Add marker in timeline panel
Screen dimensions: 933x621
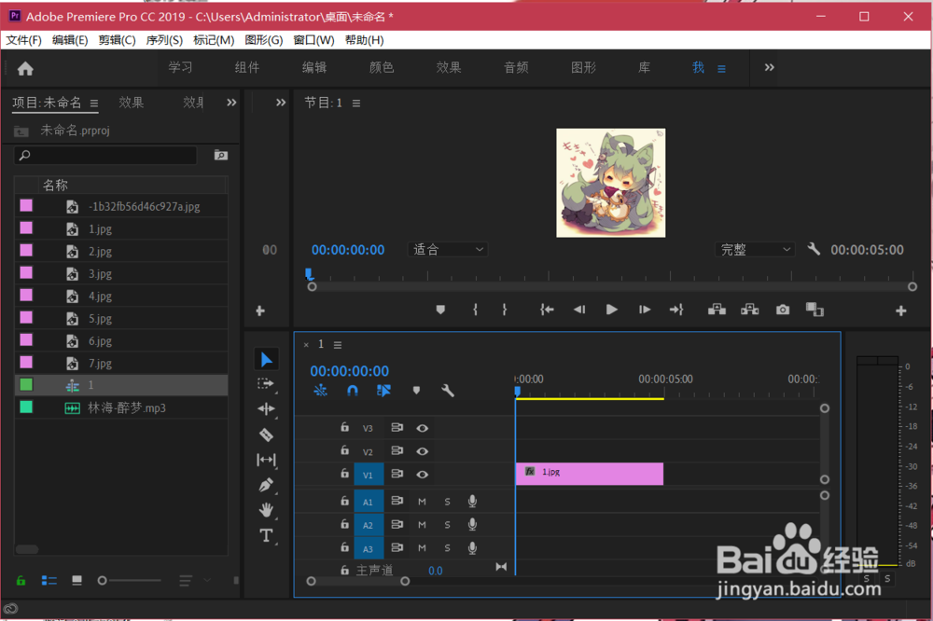click(416, 391)
